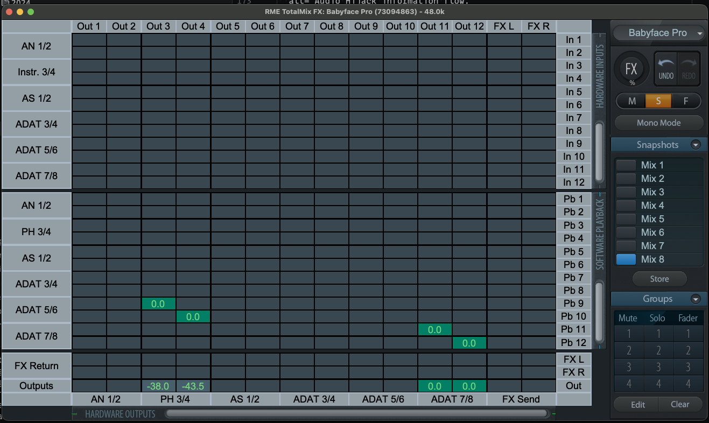Enable Mono Mode
Image resolution: width=709 pixels, height=423 pixels.
point(659,123)
